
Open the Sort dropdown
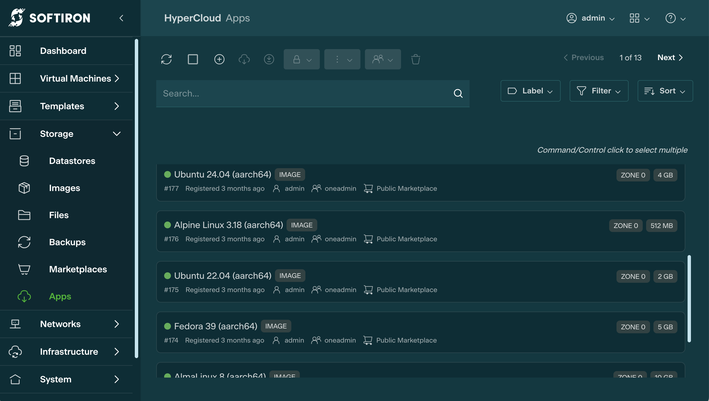pyautogui.click(x=665, y=91)
